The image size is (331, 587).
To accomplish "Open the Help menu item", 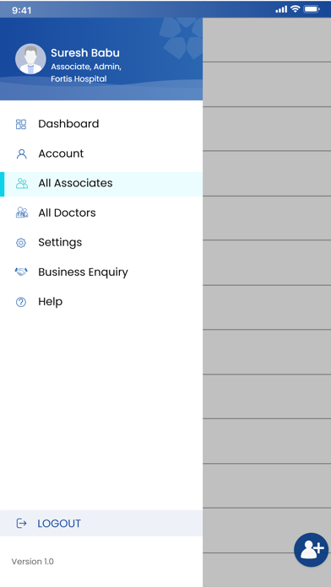I will click(x=101, y=301).
